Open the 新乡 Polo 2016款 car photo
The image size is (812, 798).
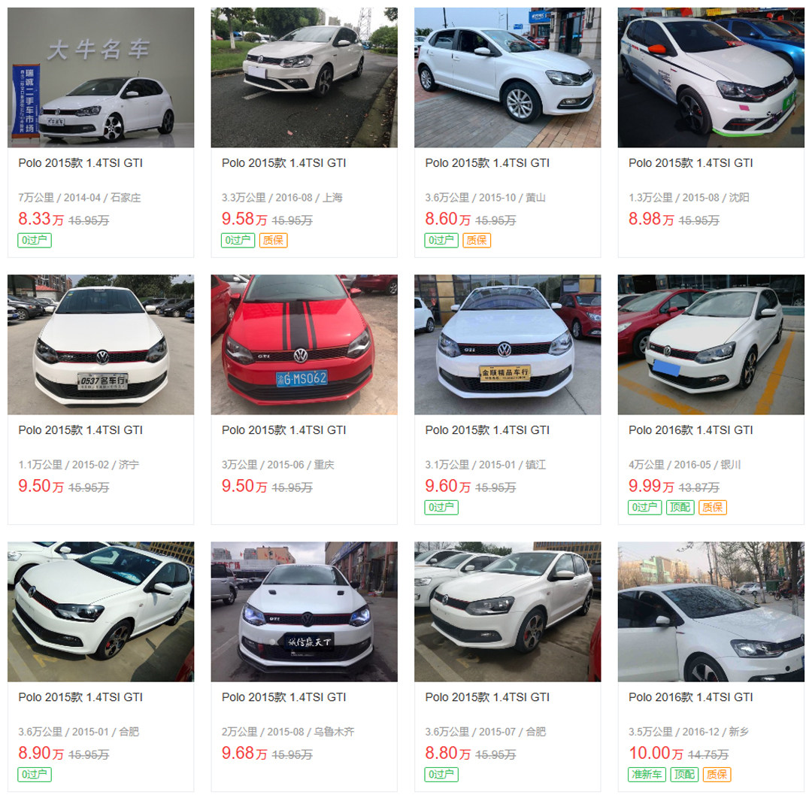click(711, 611)
